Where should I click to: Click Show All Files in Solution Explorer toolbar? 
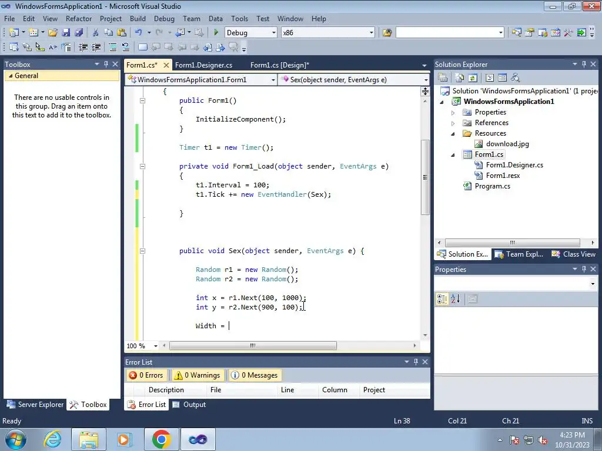pos(460,78)
